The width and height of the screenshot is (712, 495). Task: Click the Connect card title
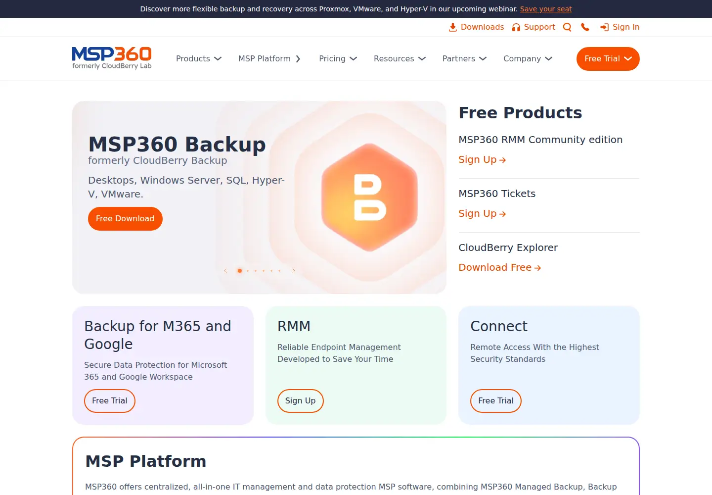click(499, 326)
